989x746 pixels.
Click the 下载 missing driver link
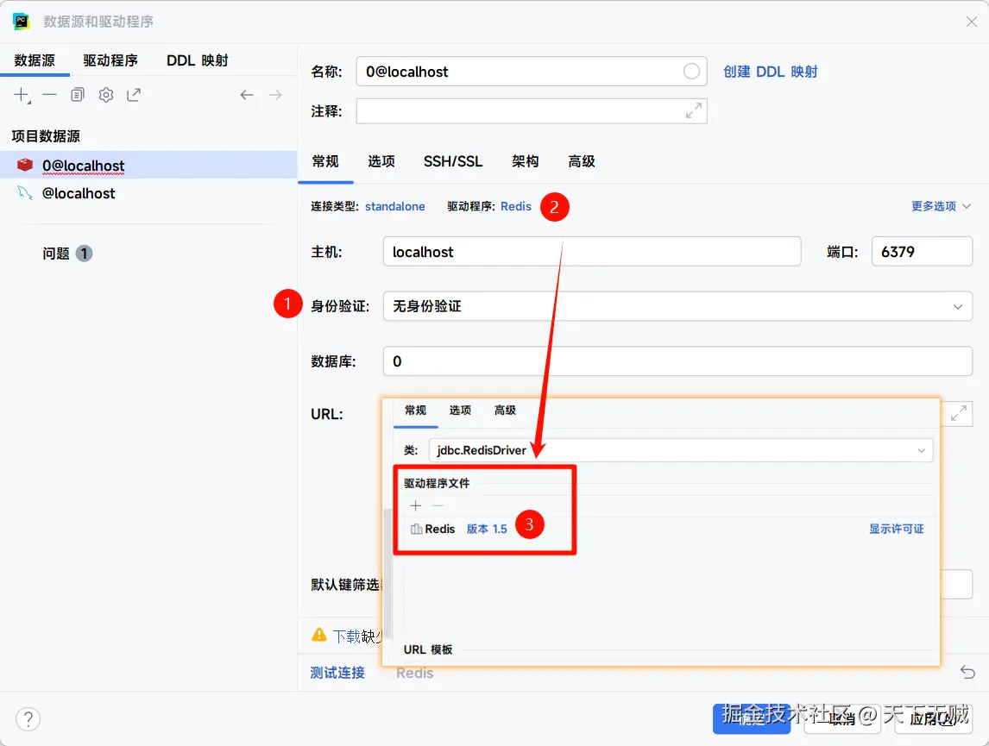346,636
